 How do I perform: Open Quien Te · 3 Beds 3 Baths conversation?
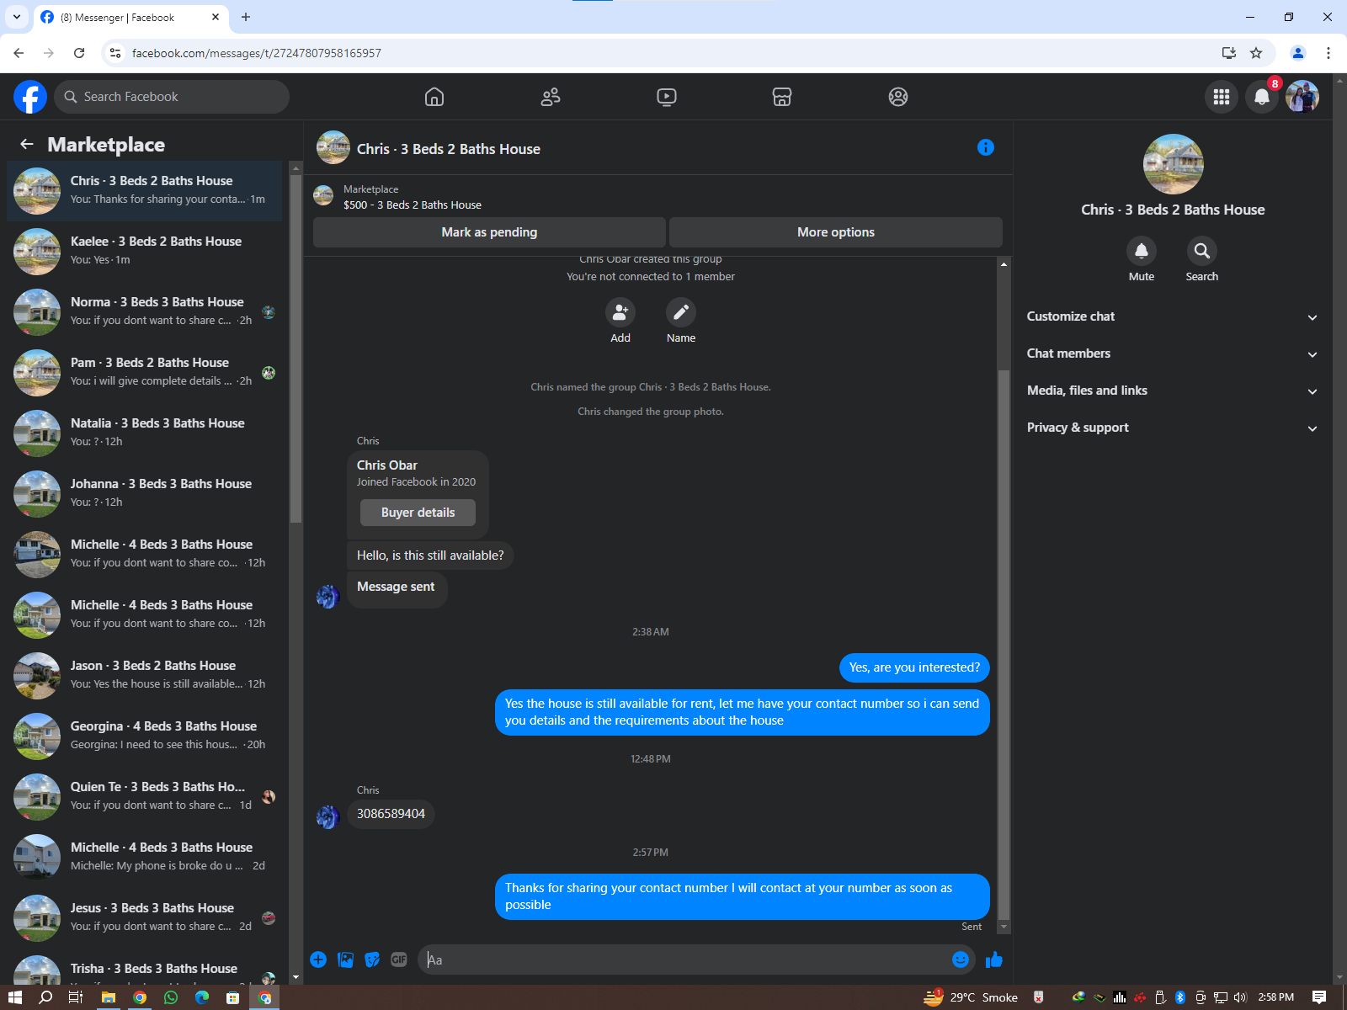click(145, 797)
